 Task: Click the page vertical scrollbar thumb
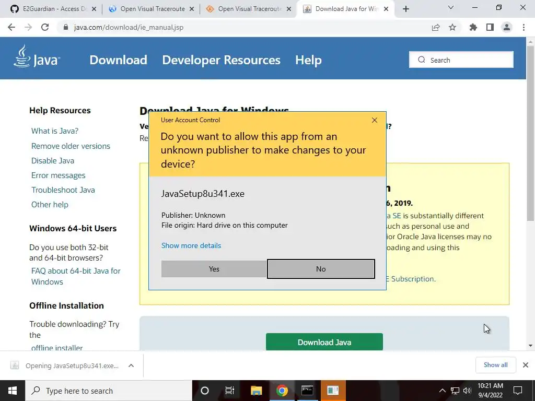pyautogui.click(x=530, y=133)
